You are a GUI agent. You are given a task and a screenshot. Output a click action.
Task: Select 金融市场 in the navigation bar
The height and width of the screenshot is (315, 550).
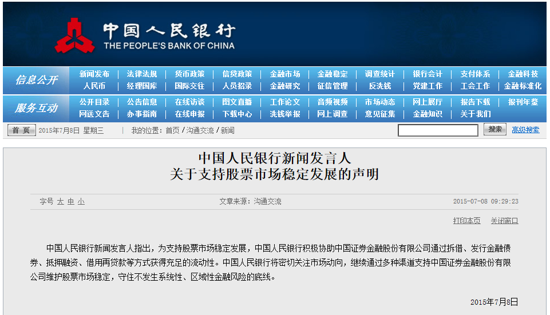[x=285, y=74]
